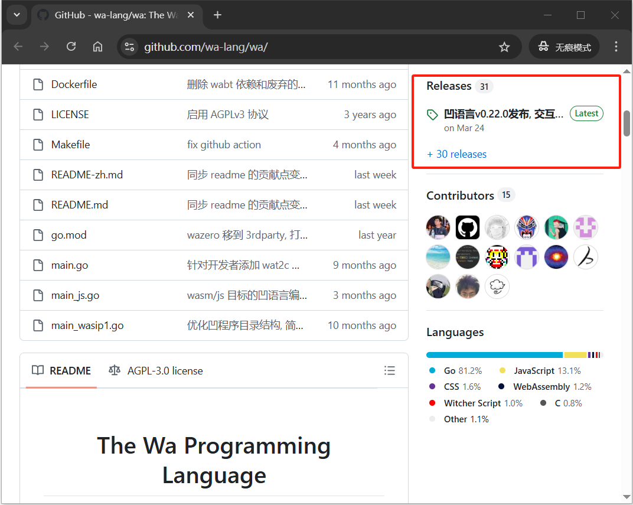The height and width of the screenshot is (505, 633).
Task: Expand the + 30 releases link
Action: (456, 154)
